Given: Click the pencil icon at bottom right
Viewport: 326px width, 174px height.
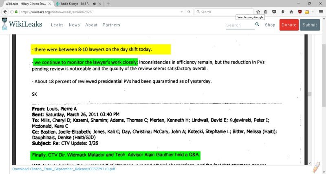Looking at the screenshot, I should click(316, 167).
